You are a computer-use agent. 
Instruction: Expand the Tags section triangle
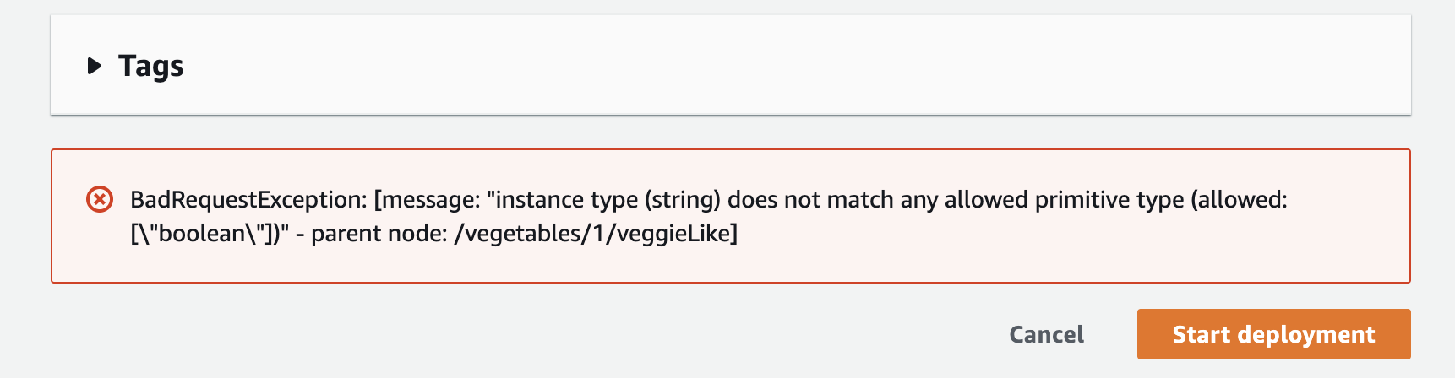(x=95, y=66)
